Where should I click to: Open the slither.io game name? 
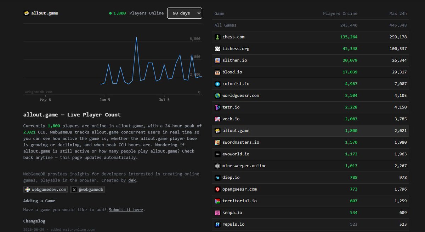tap(235, 60)
